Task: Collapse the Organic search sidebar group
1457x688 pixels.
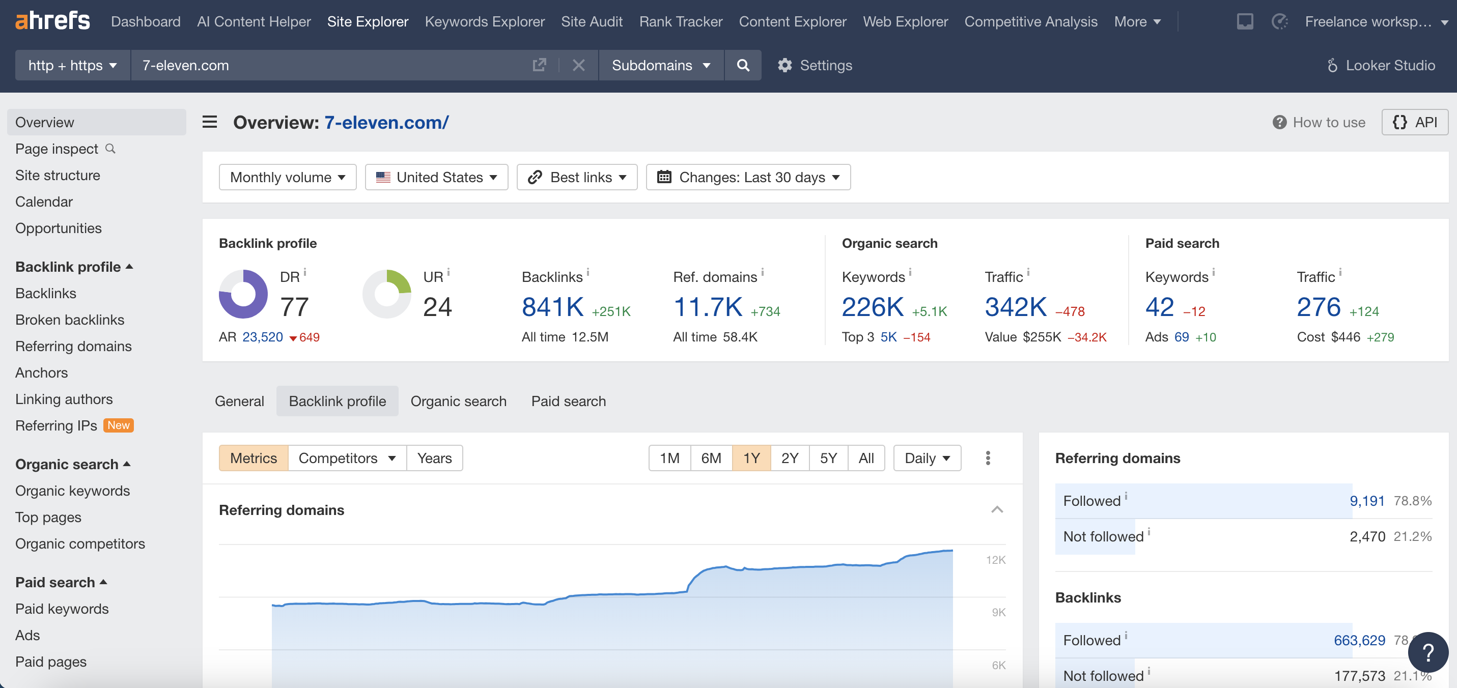Action: [73, 464]
